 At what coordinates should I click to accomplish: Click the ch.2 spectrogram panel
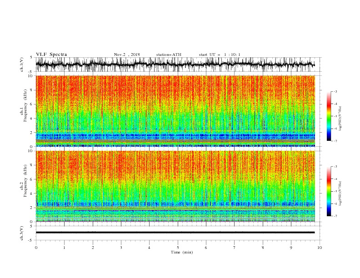pos(175,186)
